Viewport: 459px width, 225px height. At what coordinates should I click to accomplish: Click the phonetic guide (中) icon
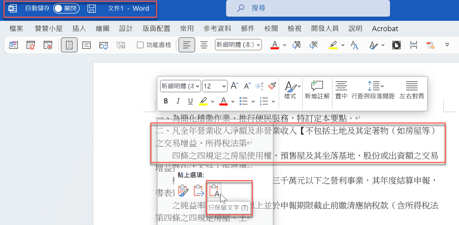pyautogui.click(x=260, y=86)
